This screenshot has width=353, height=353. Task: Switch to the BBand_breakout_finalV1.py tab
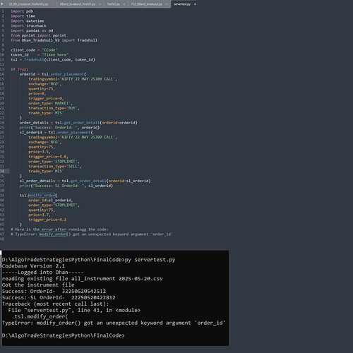(x=78, y=4)
